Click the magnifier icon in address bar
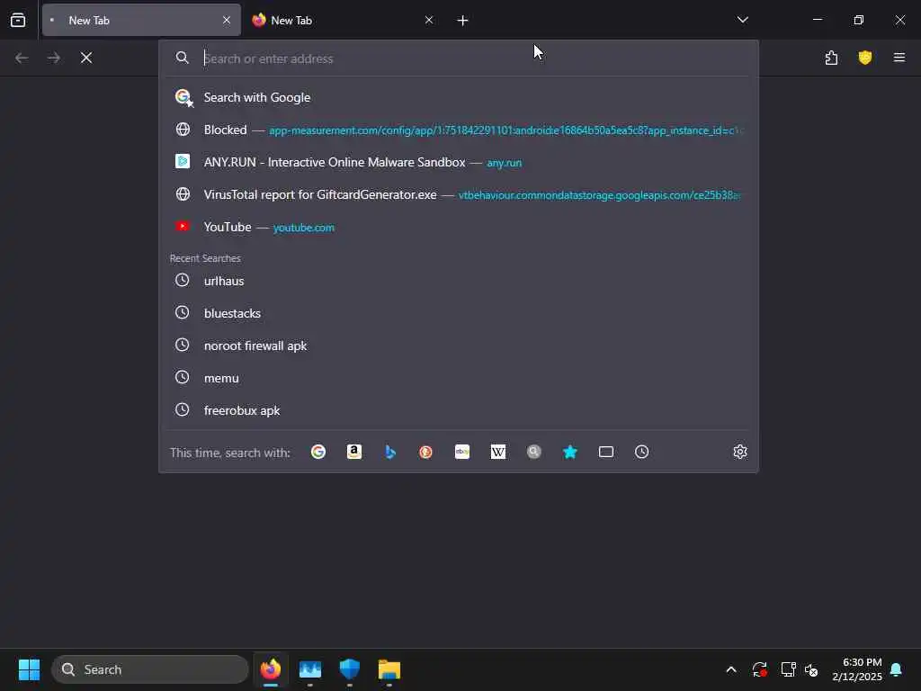Screen dimensions: 921x691 tap(183, 58)
